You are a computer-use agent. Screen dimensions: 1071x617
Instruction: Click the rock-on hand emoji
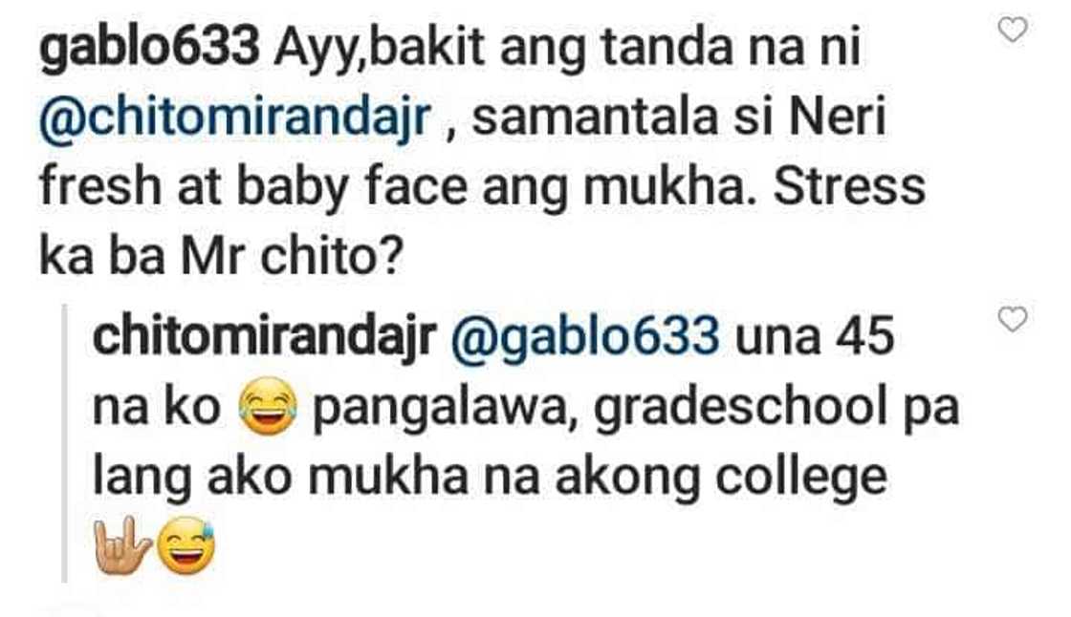pos(122,546)
